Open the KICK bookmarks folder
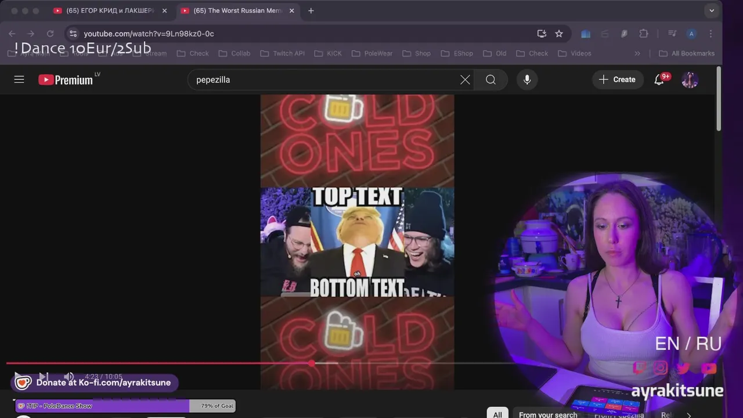Image resolution: width=743 pixels, height=418 pixels. 328,53
